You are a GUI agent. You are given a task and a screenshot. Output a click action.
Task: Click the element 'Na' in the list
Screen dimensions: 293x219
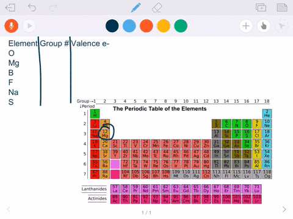13,92
